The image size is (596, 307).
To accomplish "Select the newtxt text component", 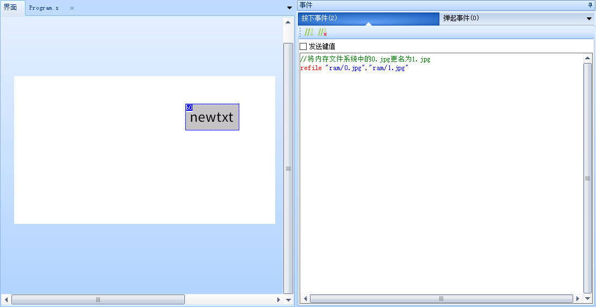I will coord(212,118).
